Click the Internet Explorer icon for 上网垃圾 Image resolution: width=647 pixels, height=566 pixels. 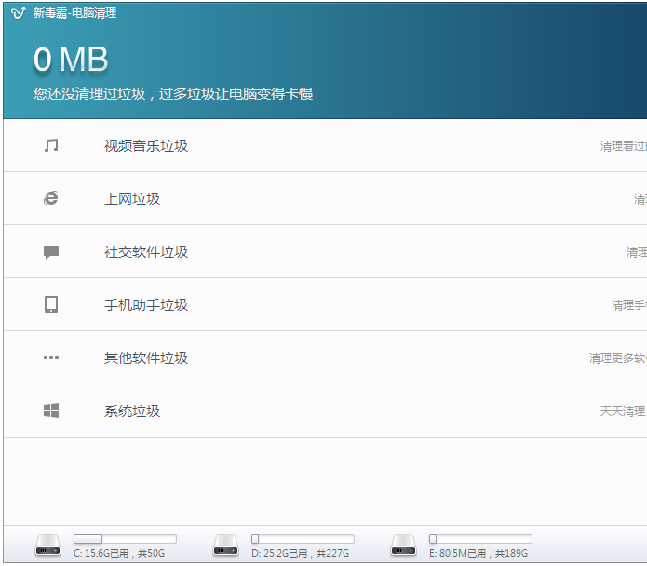[51, 198]
